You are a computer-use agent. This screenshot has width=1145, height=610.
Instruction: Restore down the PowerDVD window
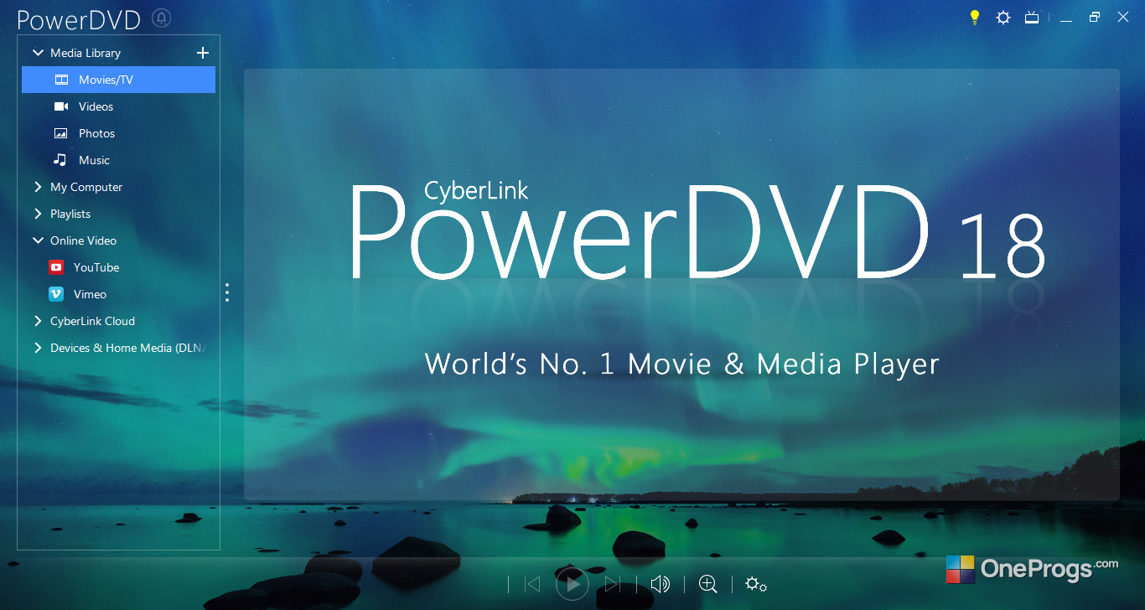click(x=1094, y=18)
